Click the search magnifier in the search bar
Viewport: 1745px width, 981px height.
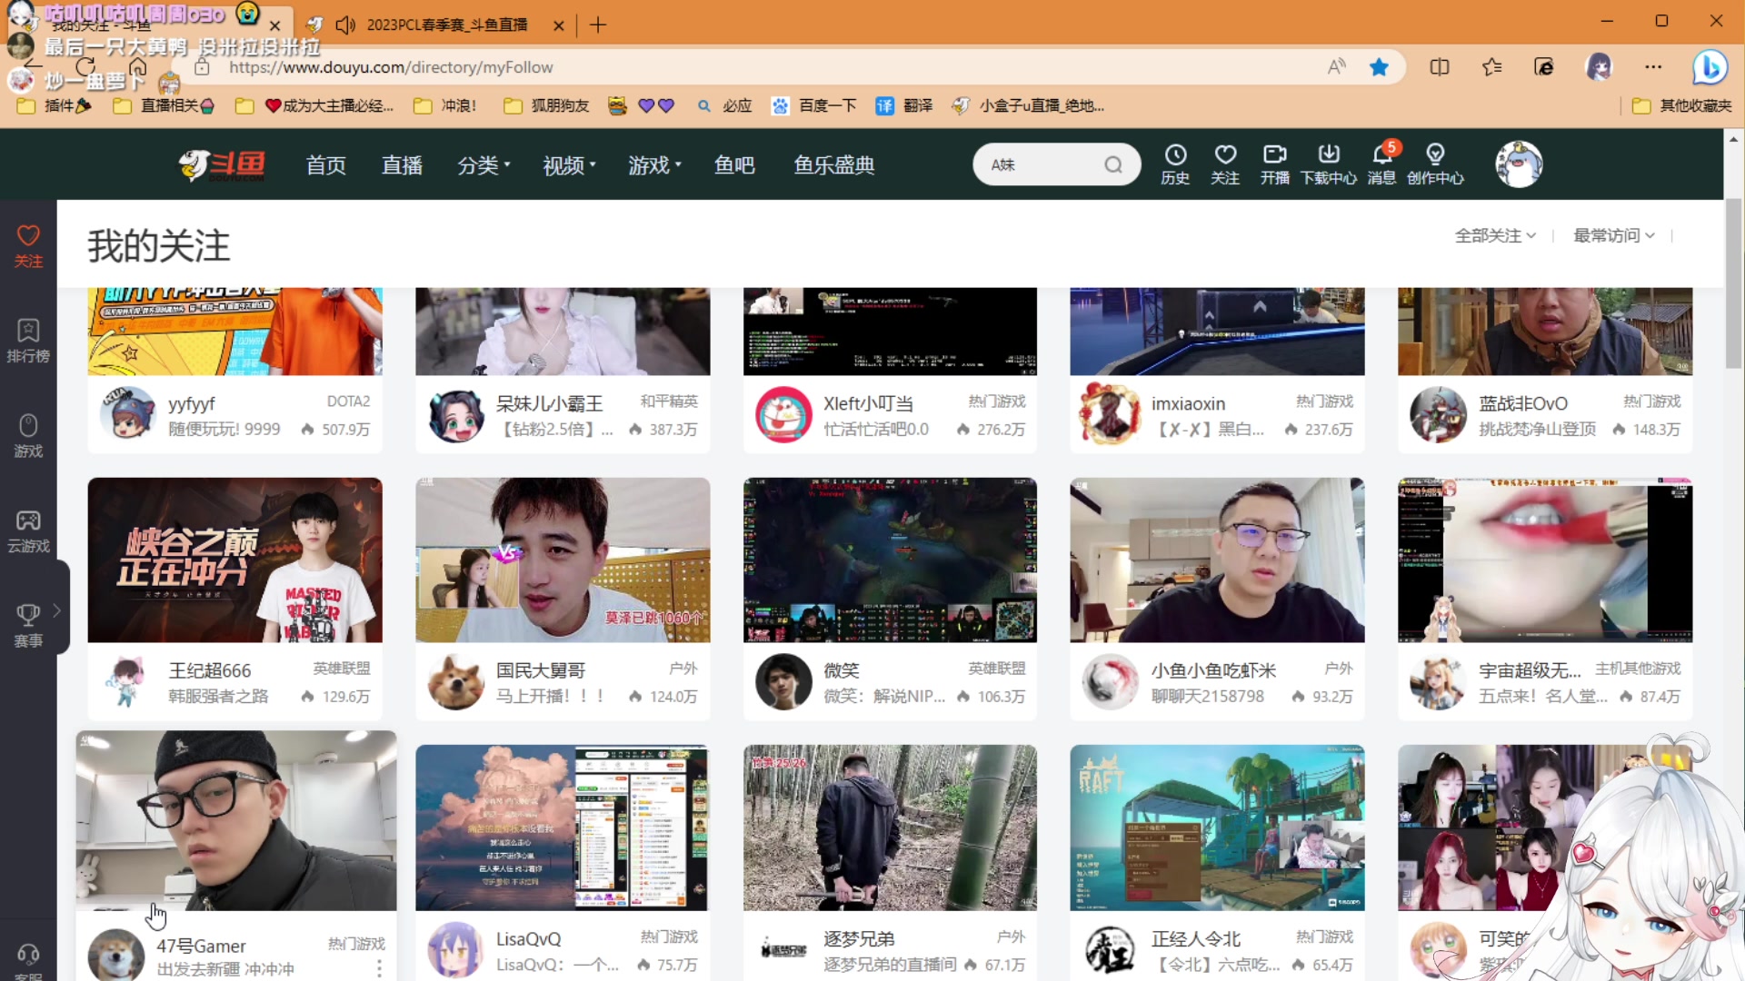[x=1112, y=164]
